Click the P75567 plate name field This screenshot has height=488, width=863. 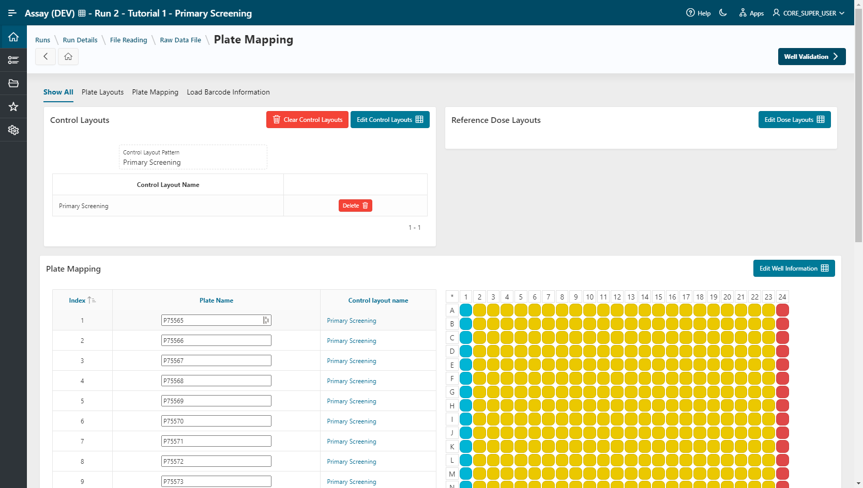point(216,360)
